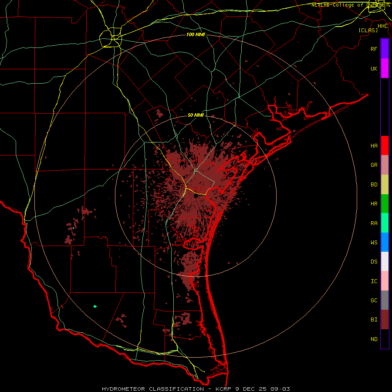Click the [CLAS] label above the legend

(x=368, y=30)
